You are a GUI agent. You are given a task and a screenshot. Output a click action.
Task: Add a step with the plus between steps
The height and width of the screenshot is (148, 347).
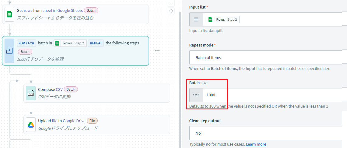(79, 30)
